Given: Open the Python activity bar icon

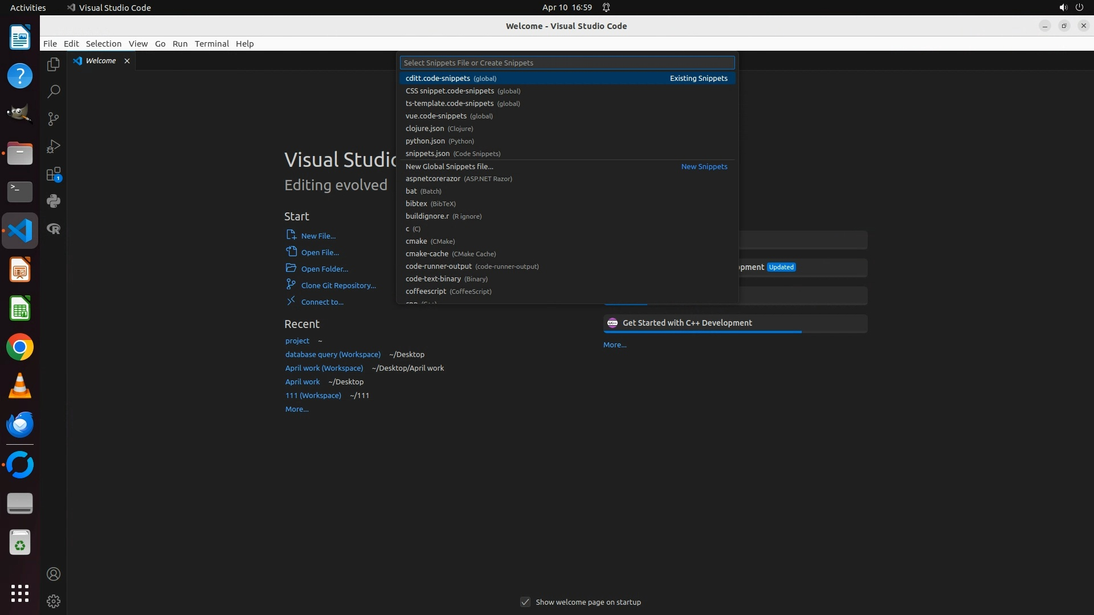Looking at the screenshot, I should coord(54,201).
